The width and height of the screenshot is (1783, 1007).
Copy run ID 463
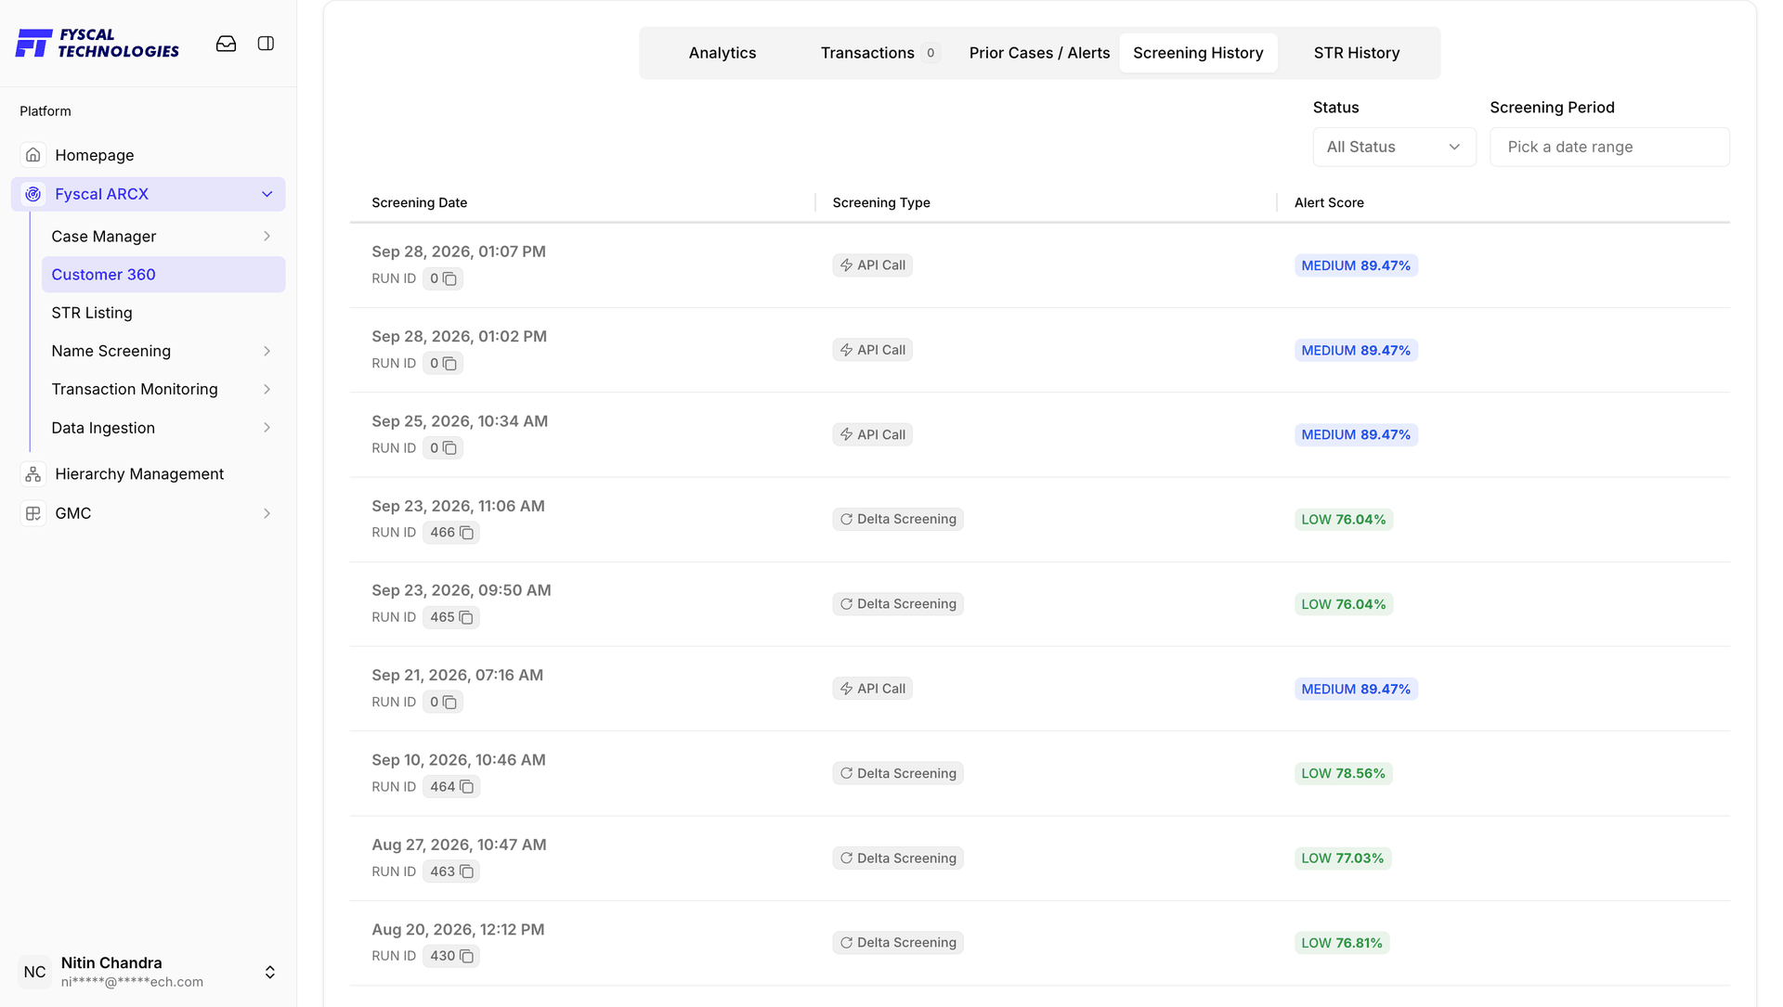click(x=467, y=871)
